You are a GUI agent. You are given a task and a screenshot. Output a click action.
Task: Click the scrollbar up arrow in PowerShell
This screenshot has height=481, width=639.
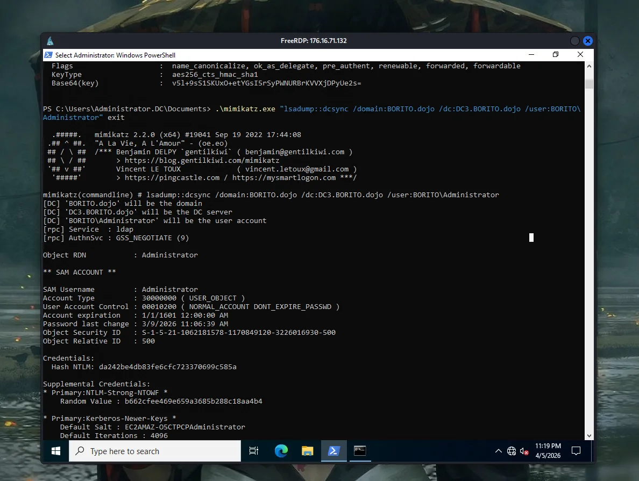coord(589,66)
